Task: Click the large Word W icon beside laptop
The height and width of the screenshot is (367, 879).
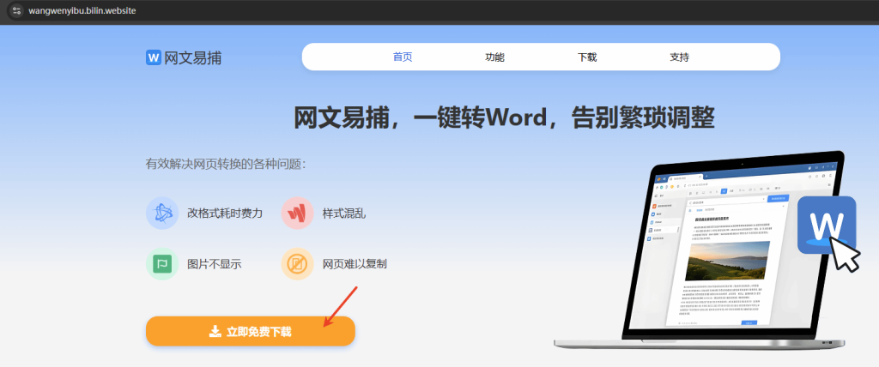Action: 826,225
